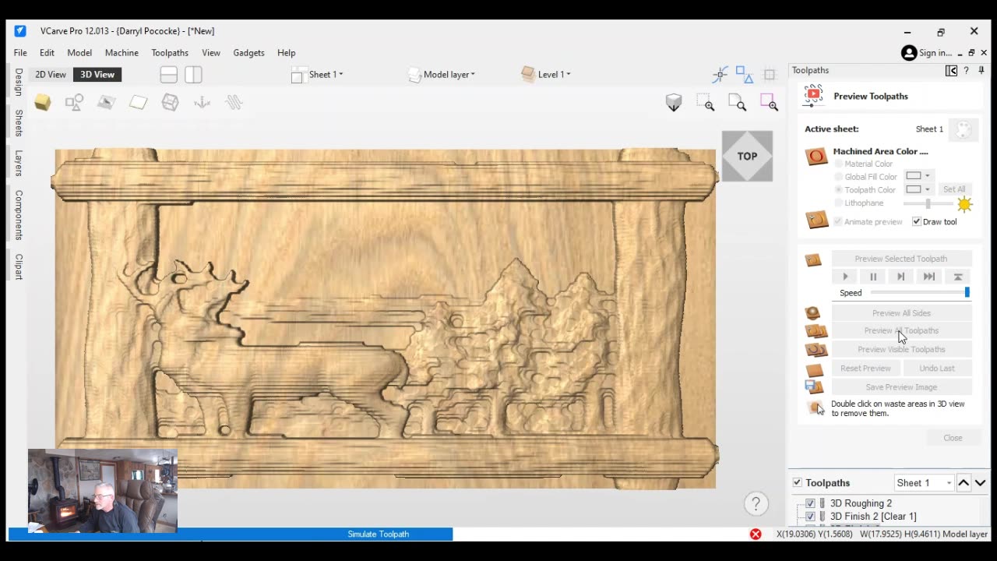The width and height of the screenshot is (997, 561).
Task: Click the Save Preview Image disk icon
Action: pyautogui.click(x=814, y=386)
